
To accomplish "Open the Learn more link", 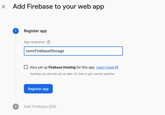I will (105, 68).
